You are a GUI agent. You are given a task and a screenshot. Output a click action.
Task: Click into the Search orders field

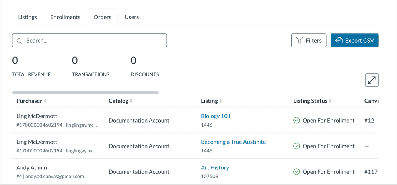pyautogui.click(x=93, y=41)
